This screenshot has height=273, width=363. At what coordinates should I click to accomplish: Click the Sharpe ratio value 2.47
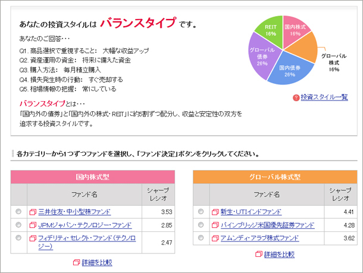click(x=167, y=243)
